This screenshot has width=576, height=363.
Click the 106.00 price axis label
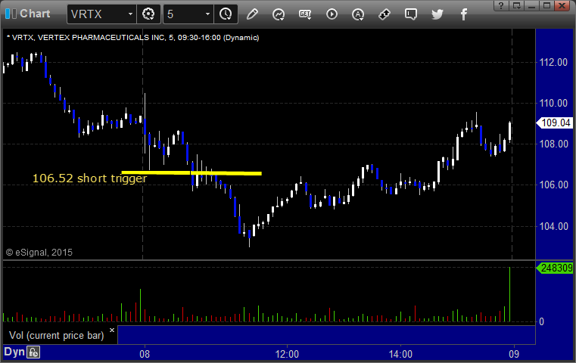[553, 185]
